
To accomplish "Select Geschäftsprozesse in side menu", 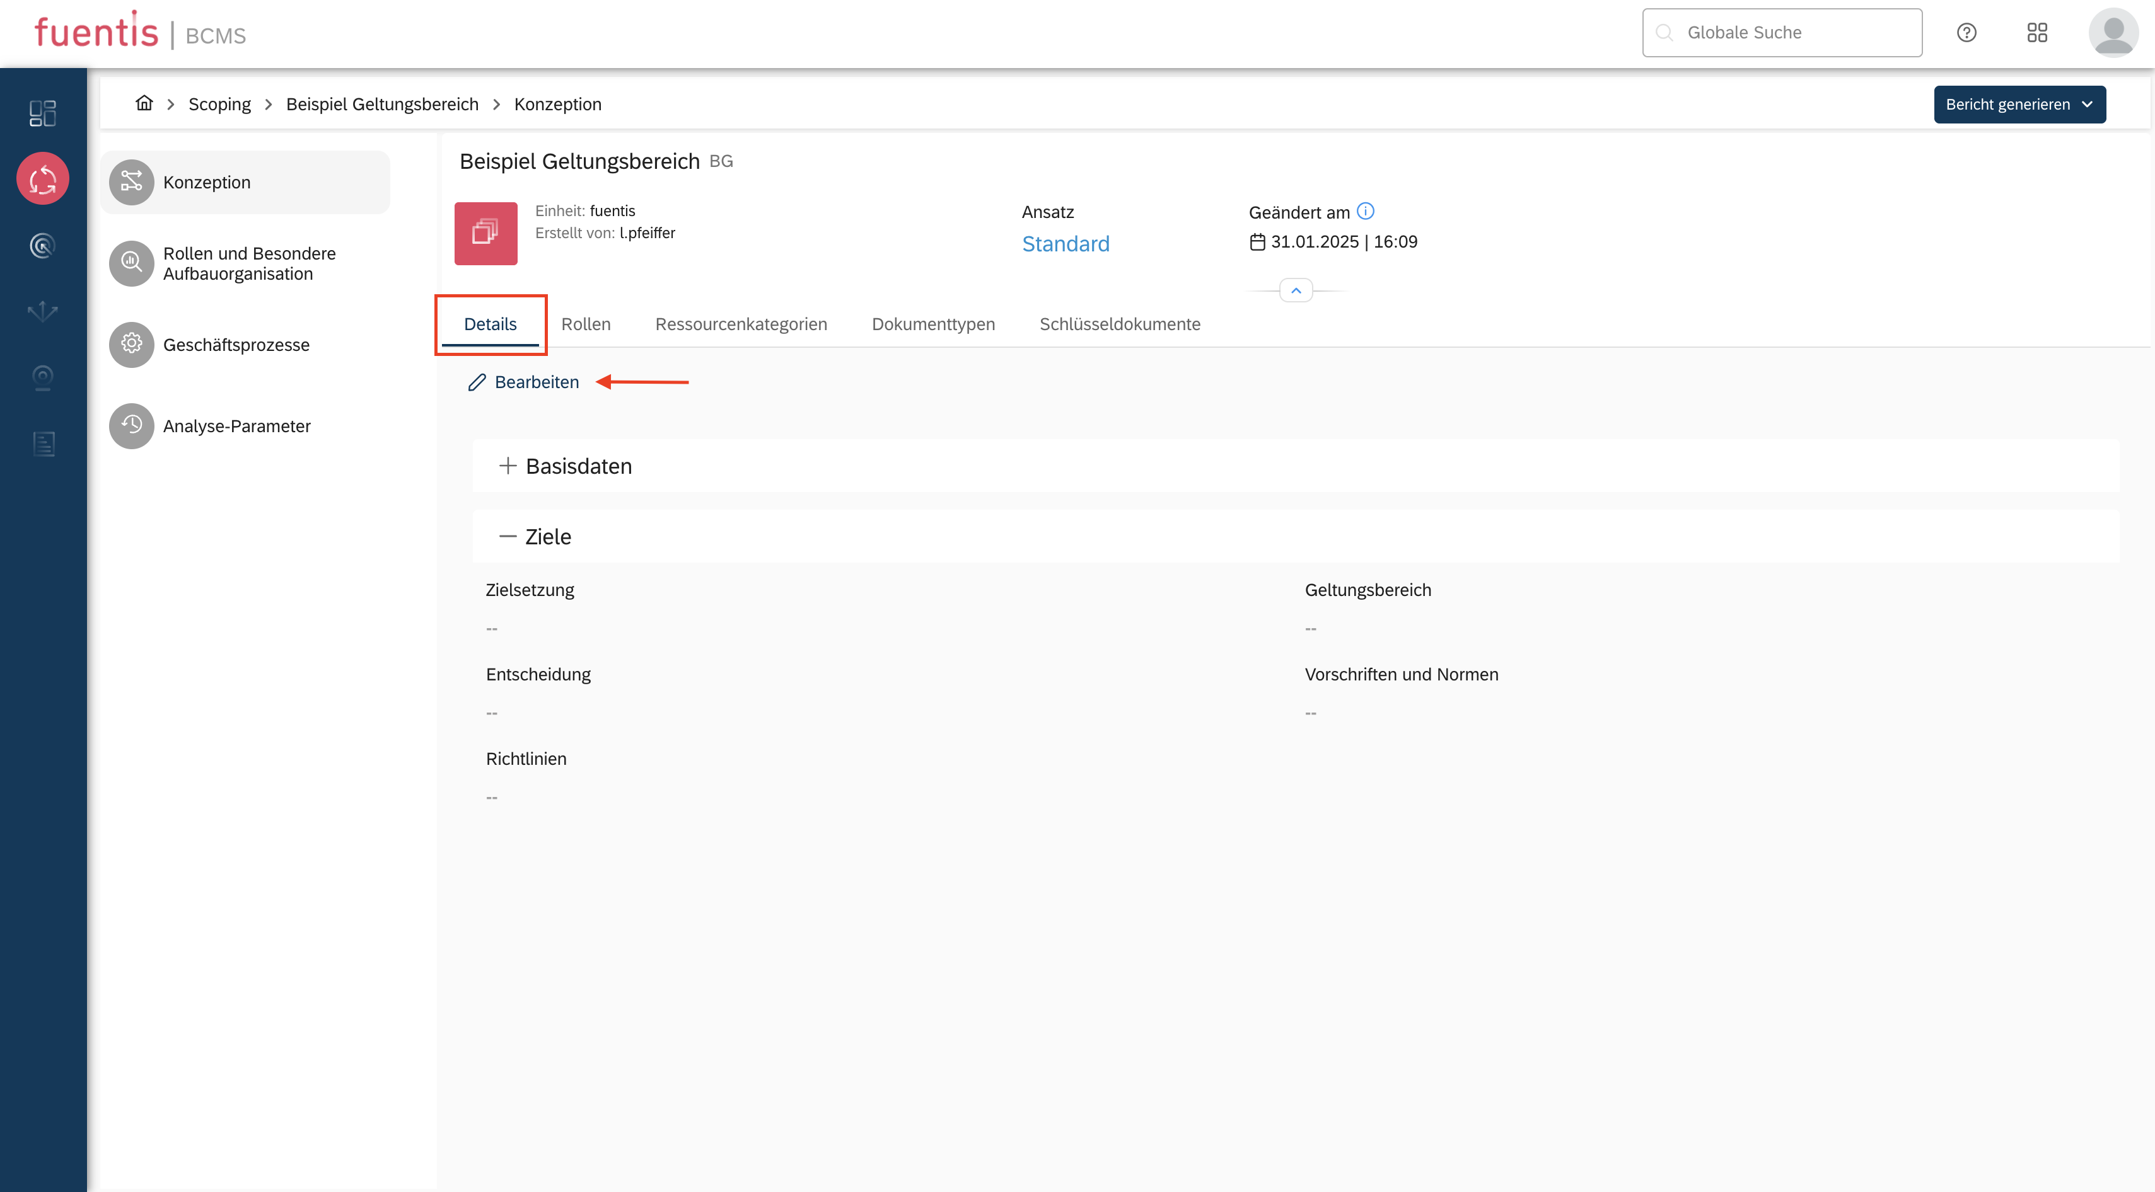I will [x=236, y=345].
